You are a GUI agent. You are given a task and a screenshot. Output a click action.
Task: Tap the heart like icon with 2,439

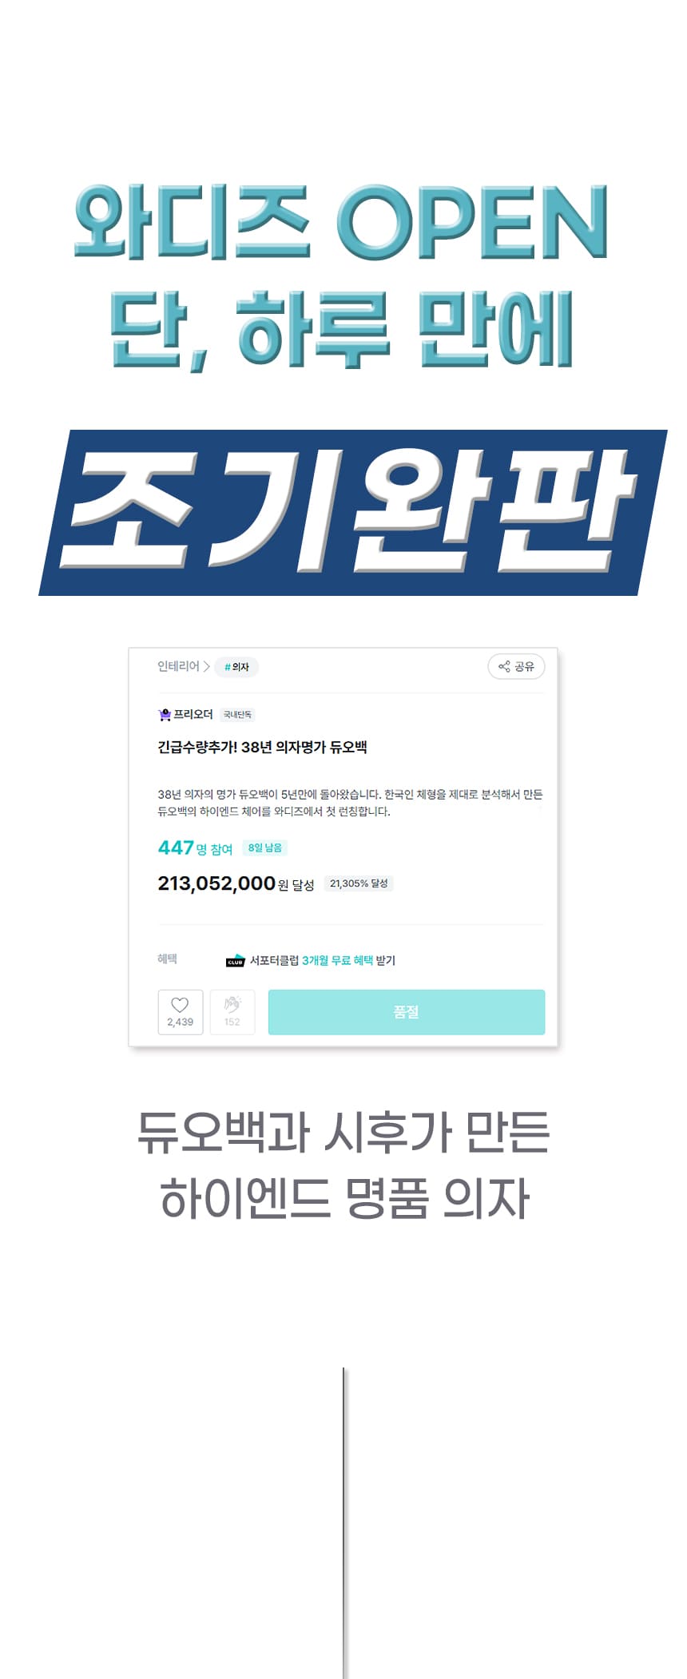coord(181,1012)
